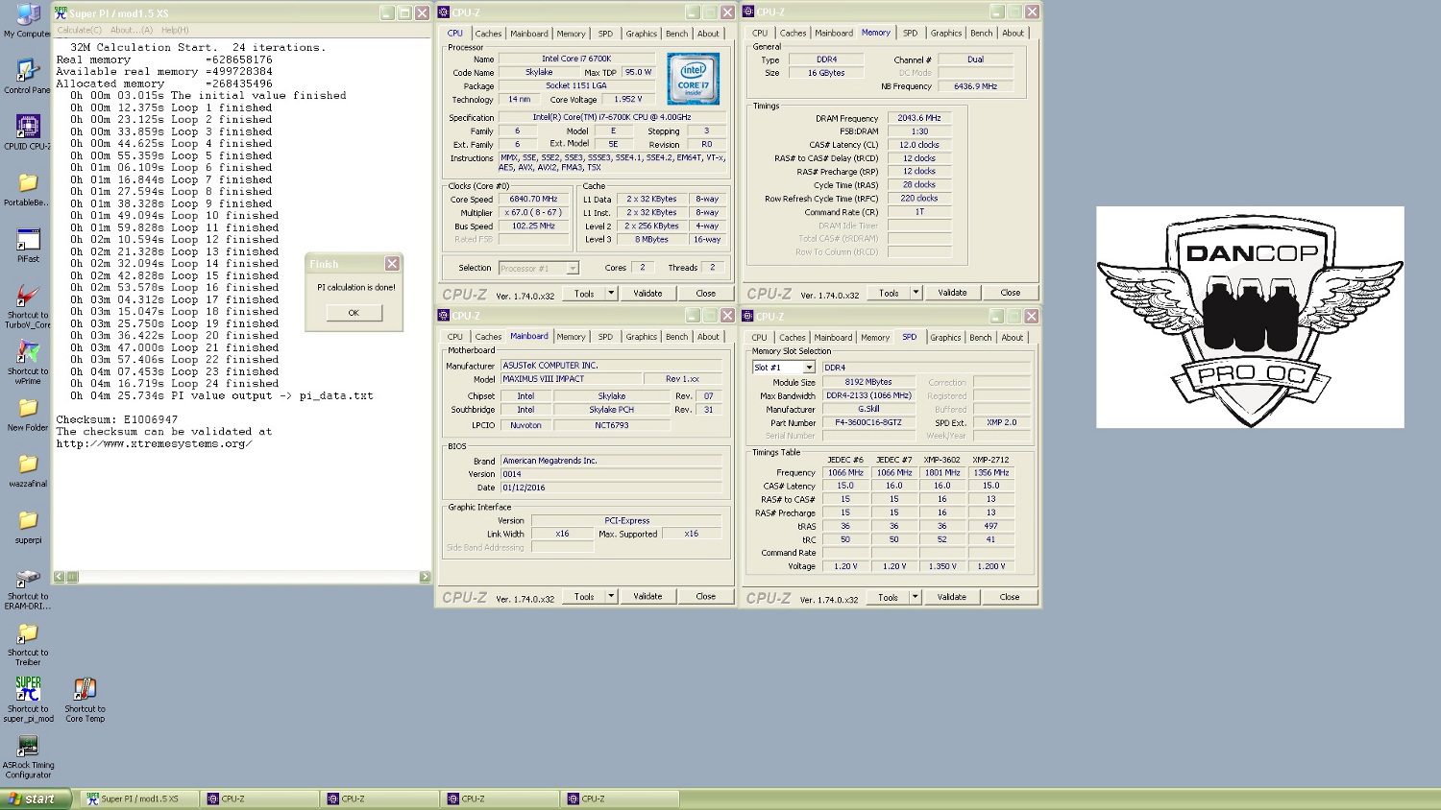Open Graphics tab in the SPD CPU-Z window
Screen dimensions: 1441x810
pyautogui.click(x=945, y=338)
